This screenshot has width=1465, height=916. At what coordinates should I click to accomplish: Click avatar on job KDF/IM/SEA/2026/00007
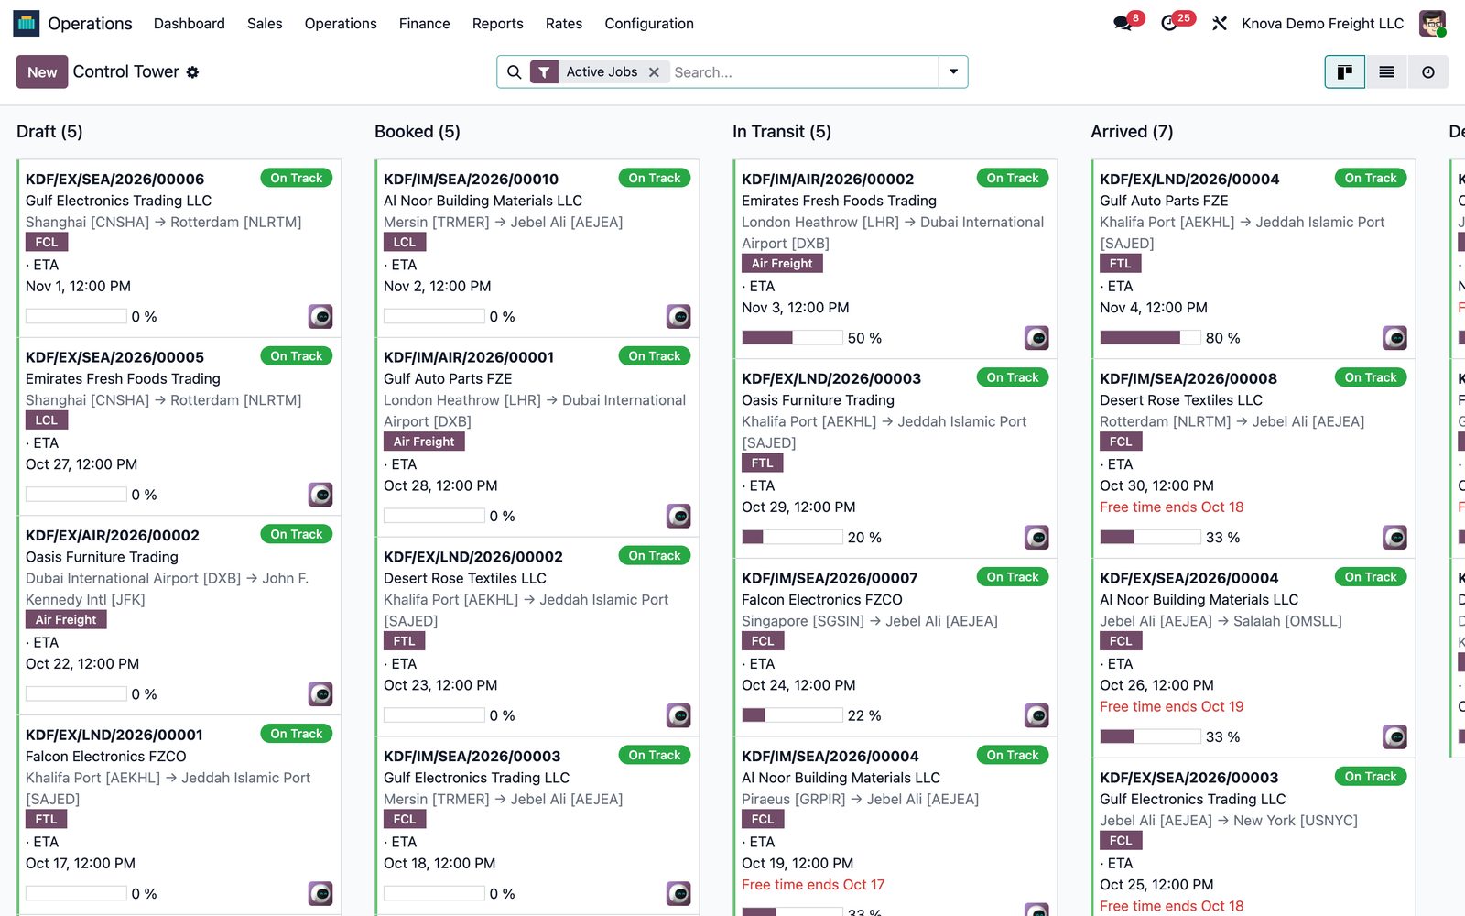tap(1036, 715)
